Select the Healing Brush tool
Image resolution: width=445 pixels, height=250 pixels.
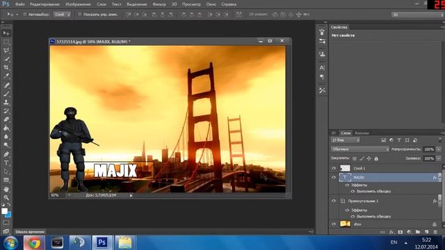pos(6,85)
